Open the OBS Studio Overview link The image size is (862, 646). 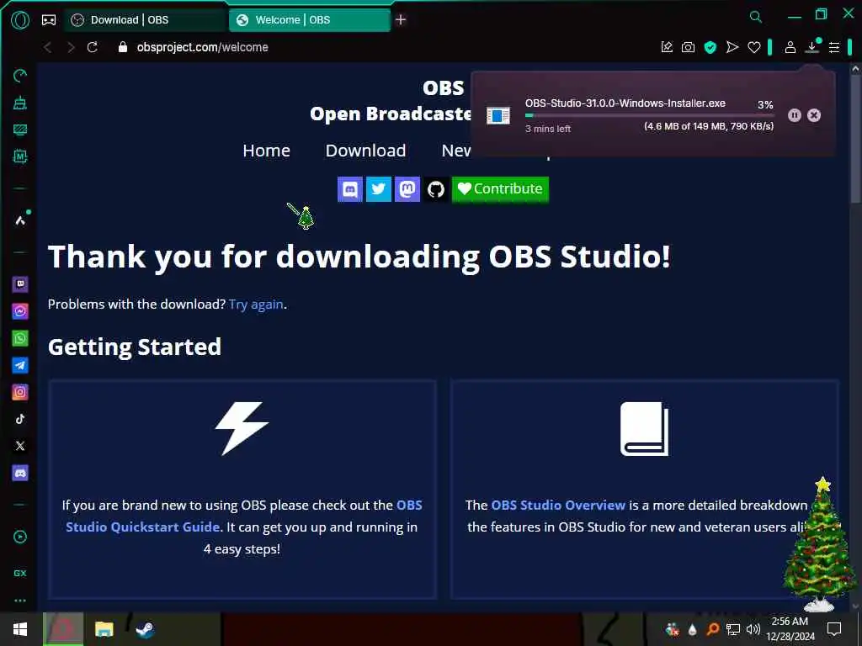[x=558, y=505]
